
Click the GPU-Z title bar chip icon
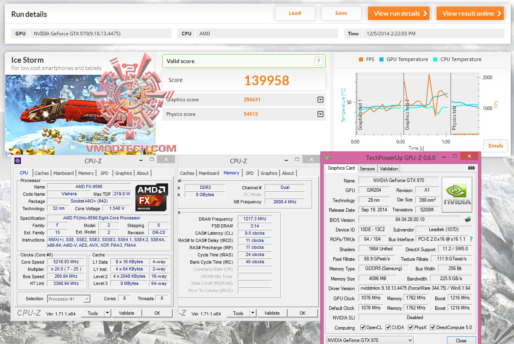point(328,158)
